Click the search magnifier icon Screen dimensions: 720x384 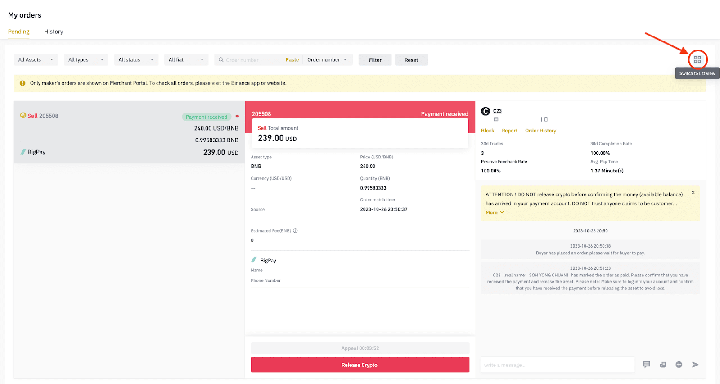221,59
